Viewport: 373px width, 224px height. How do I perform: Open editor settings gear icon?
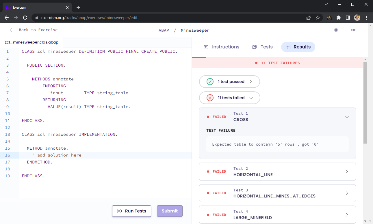(336, 30)
